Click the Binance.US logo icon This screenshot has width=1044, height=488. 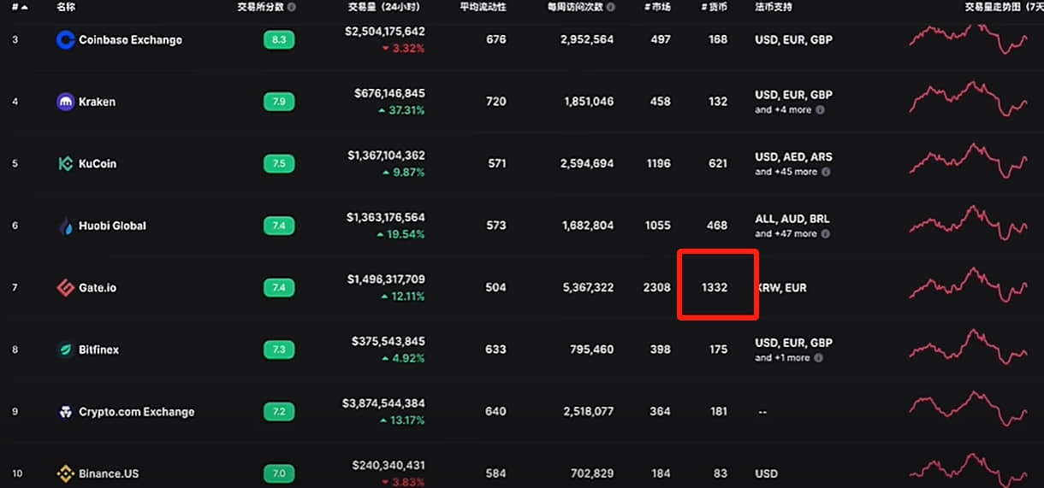[x=65, y=473]
